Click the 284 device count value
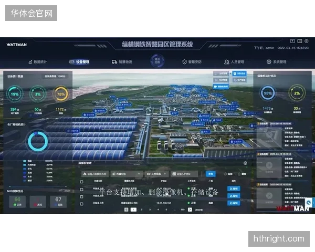The image size is (315, 252). pyautogui.click(x=15, y=110)
